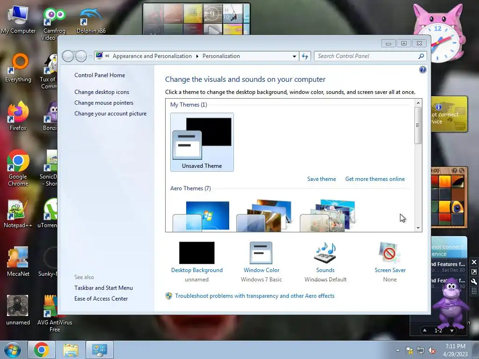
Task: Click the Screen Saver text link
Action: (x=390, y=270)
